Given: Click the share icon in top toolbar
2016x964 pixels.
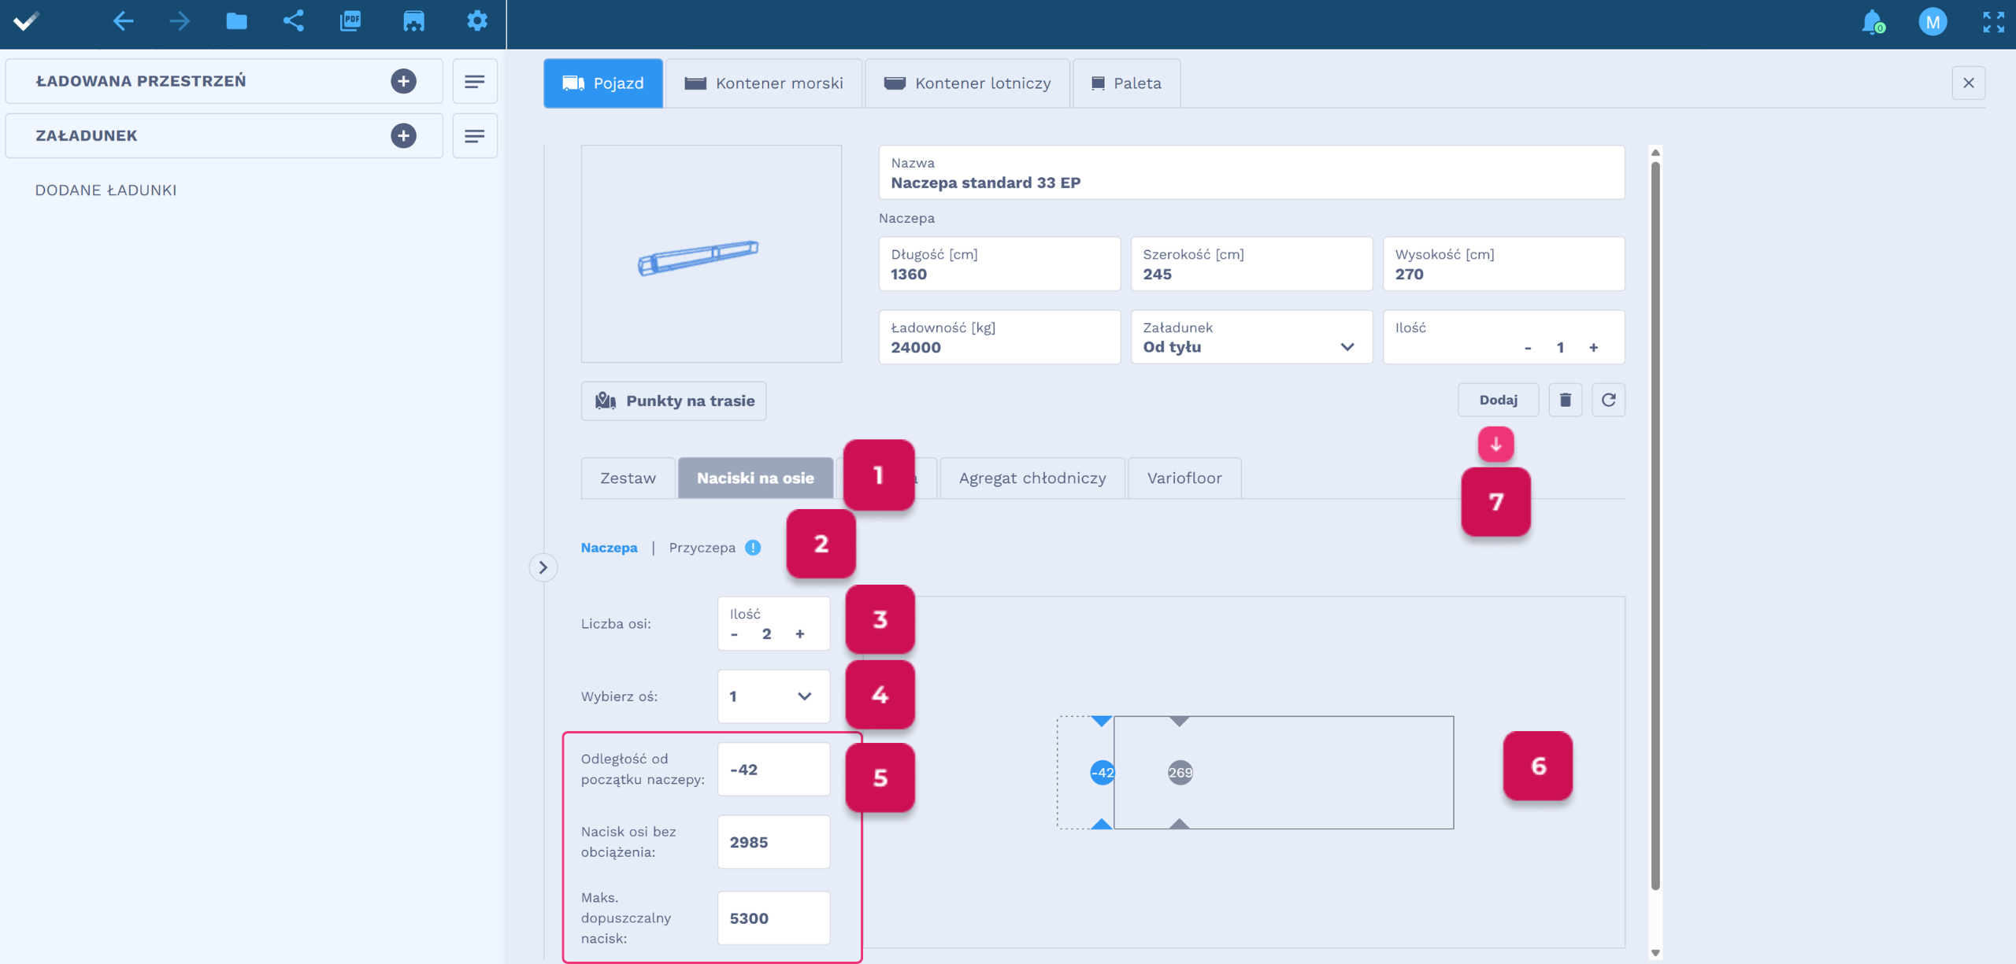Looking at the screenshot, I should click(293, 21).
